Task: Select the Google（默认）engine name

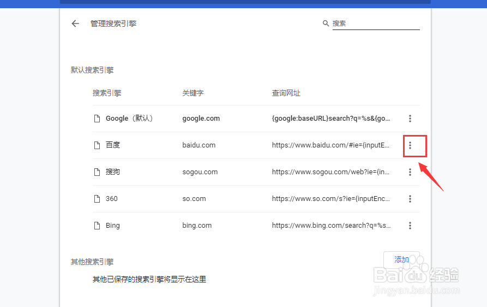Action: [x=129, y=119]
